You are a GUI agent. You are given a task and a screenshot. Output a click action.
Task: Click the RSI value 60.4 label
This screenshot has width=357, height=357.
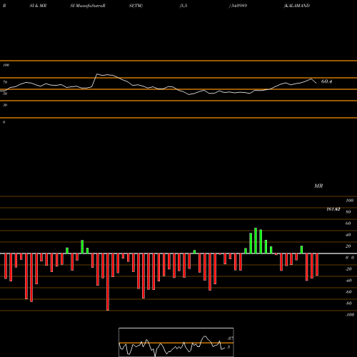(326, 81)
